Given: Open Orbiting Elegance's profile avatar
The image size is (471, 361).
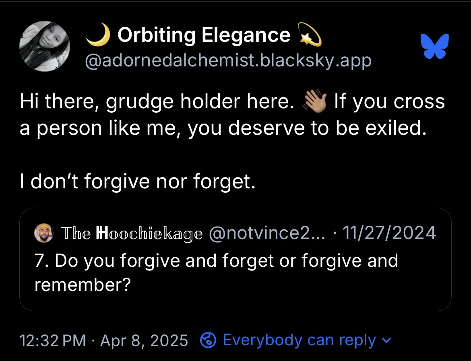Looking at the screenshot, I should [x=45, y=46].
